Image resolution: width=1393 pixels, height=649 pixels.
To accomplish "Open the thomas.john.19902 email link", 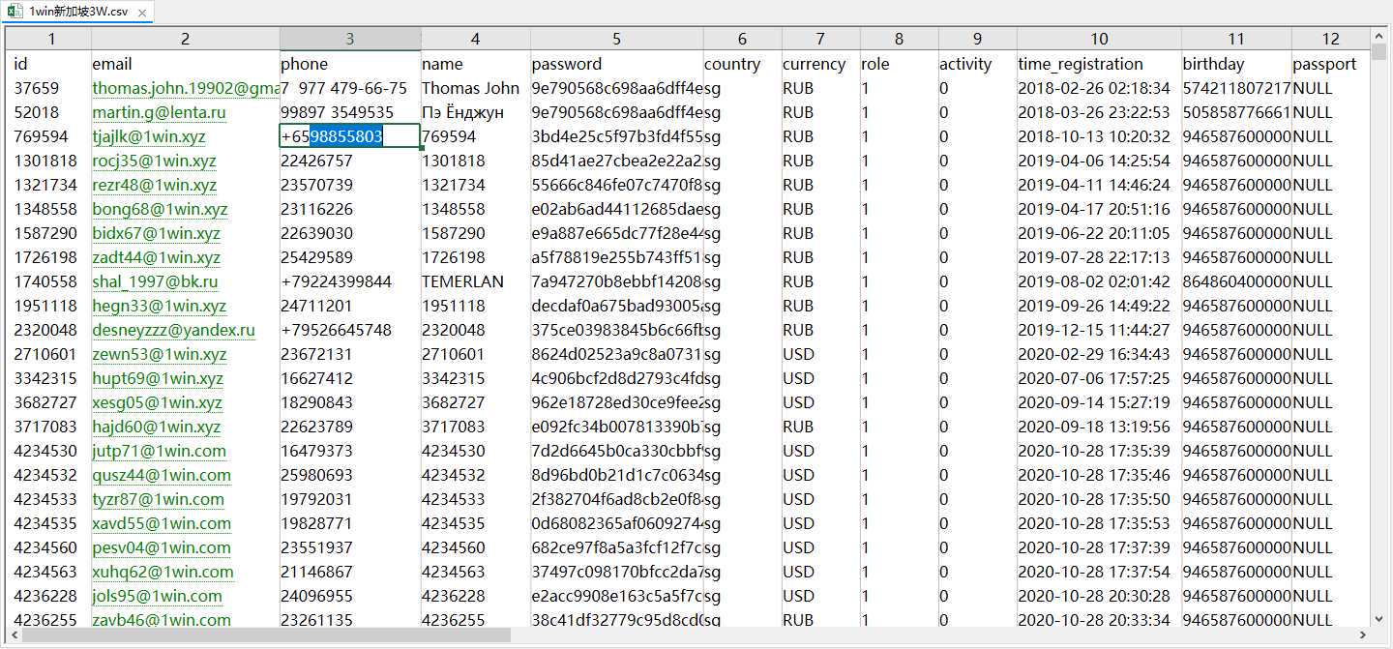I will coord(186,88).
